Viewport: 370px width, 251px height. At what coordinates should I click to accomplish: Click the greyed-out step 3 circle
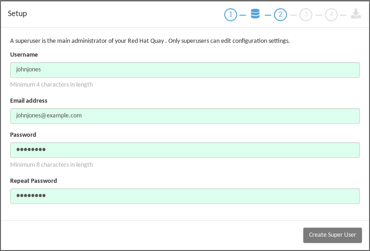[x=305, y=15]
